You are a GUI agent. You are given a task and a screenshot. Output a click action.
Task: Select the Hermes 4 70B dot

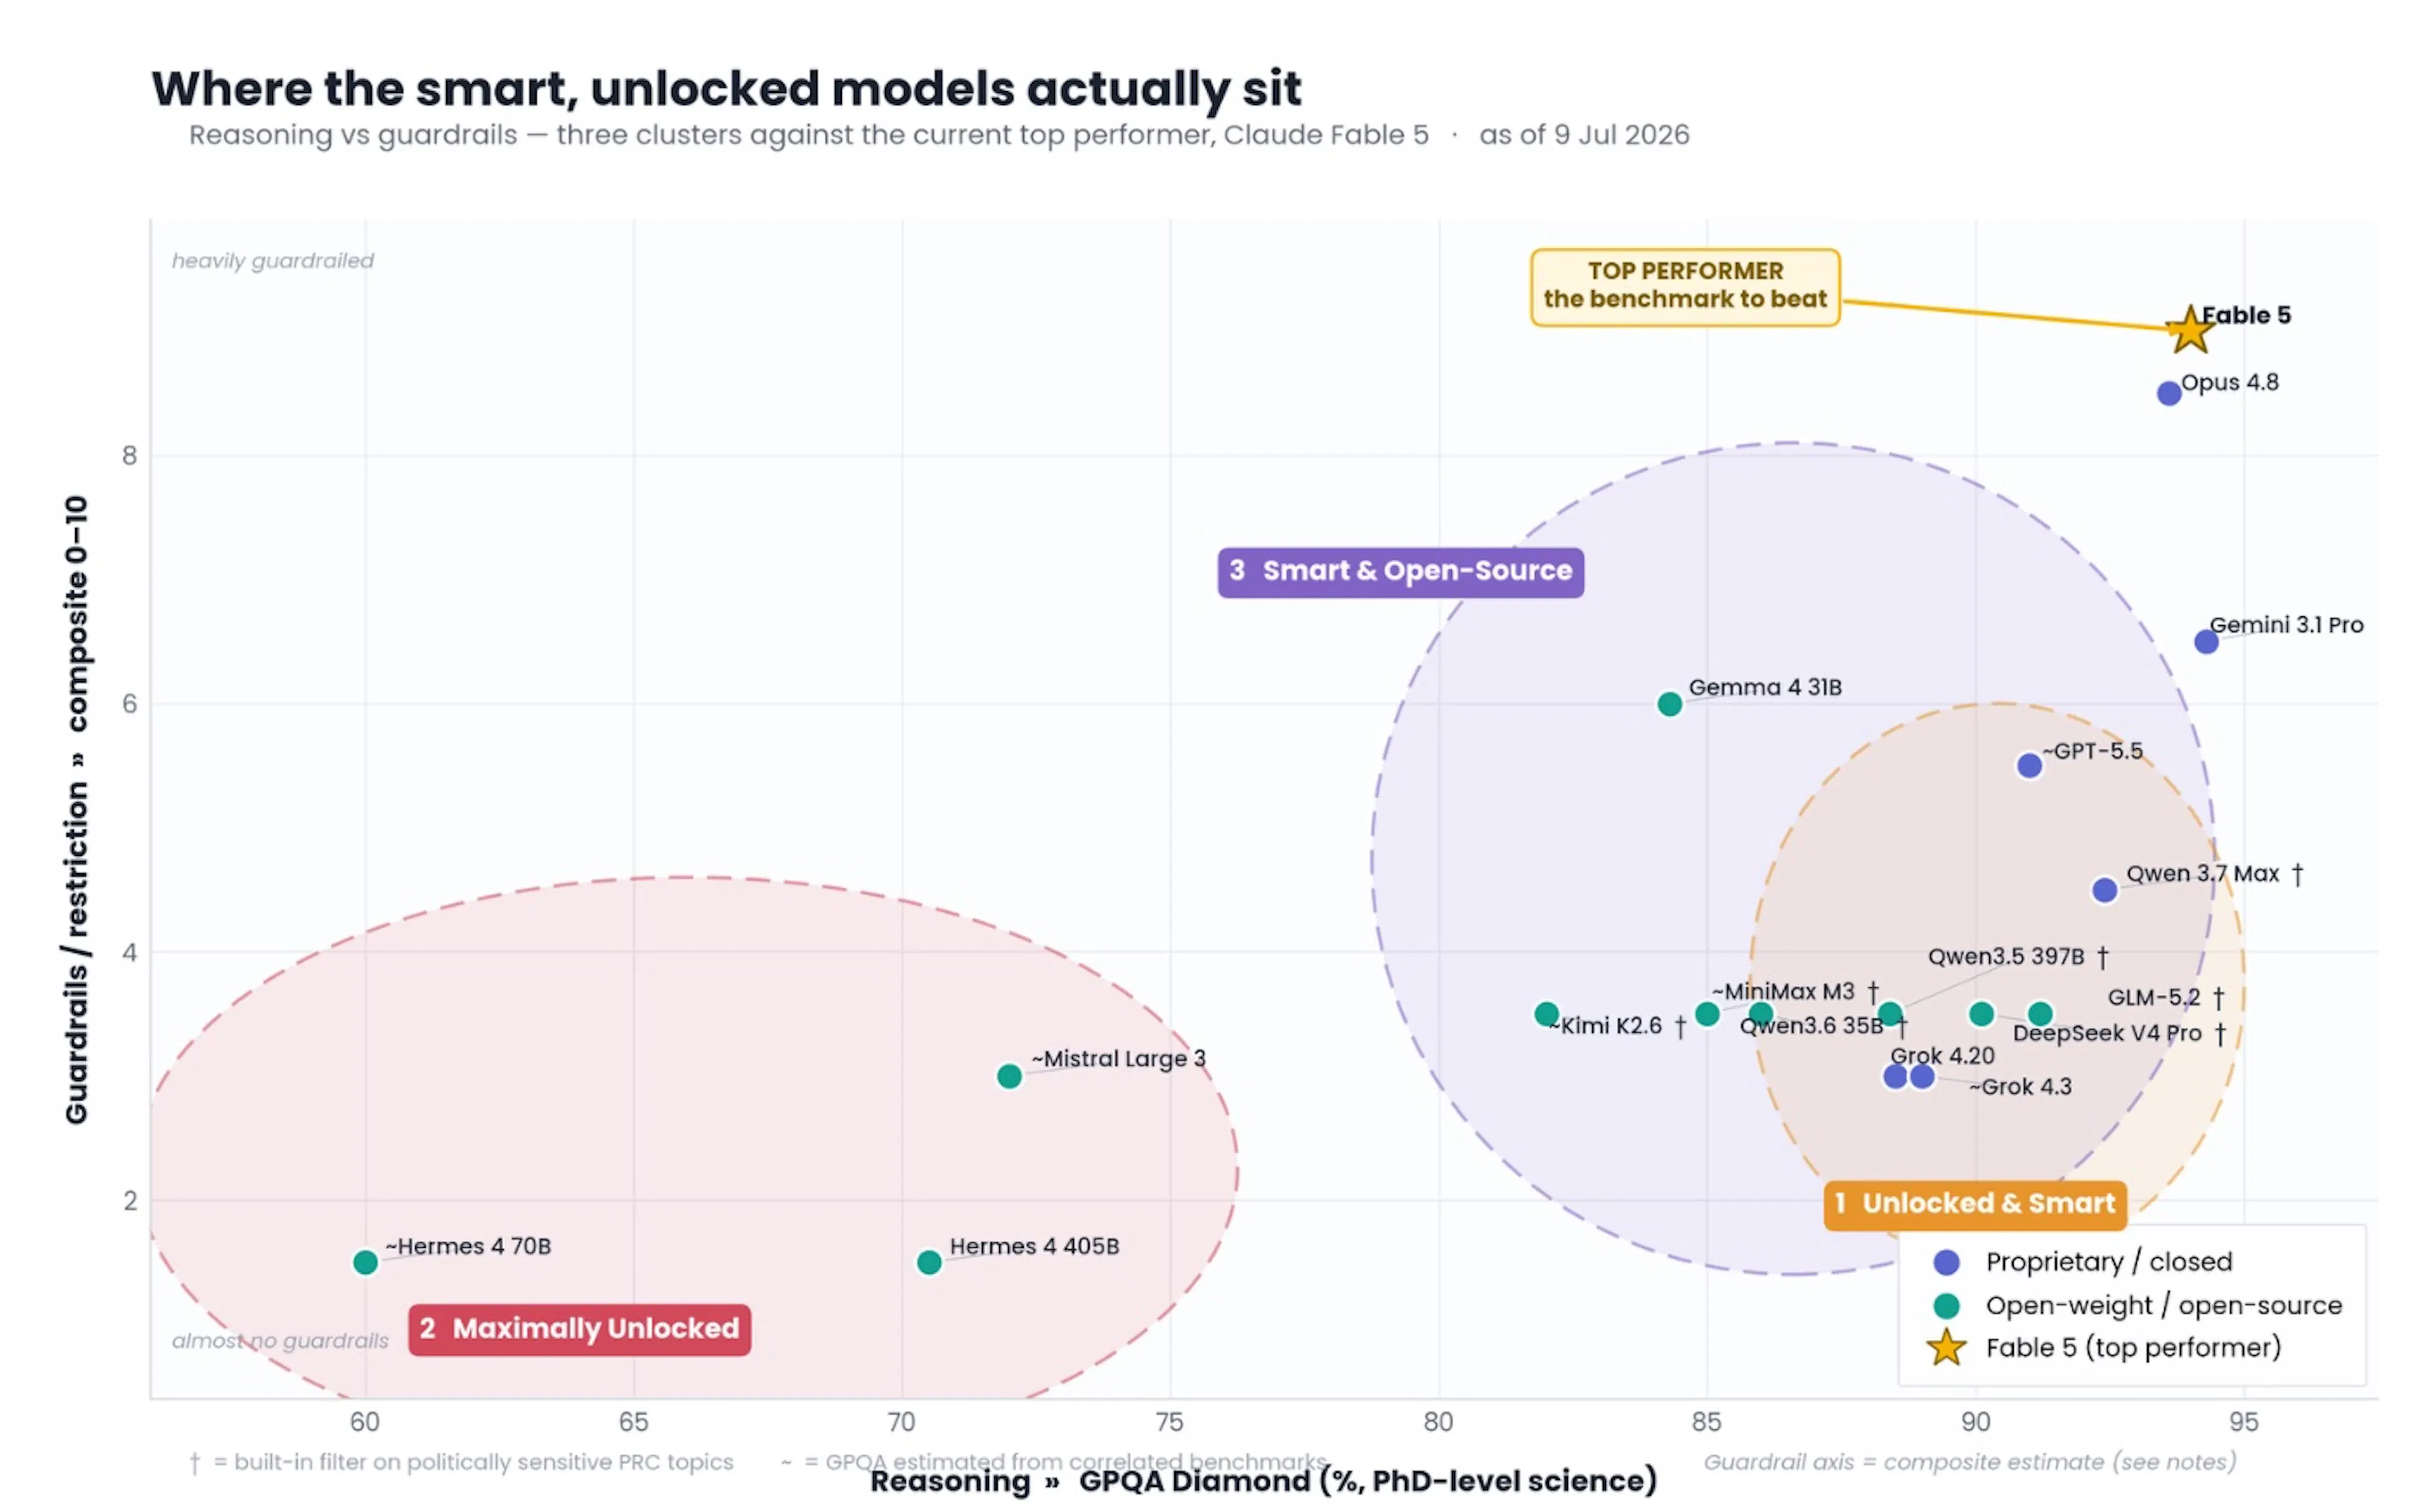366,1262
